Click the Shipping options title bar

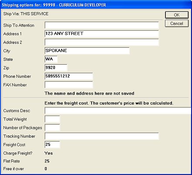96,5
